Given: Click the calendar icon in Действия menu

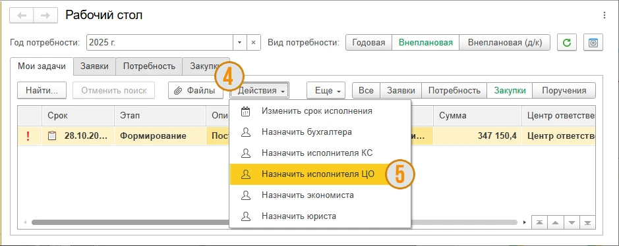Looking at the screenshot, I should coord(246,111).
